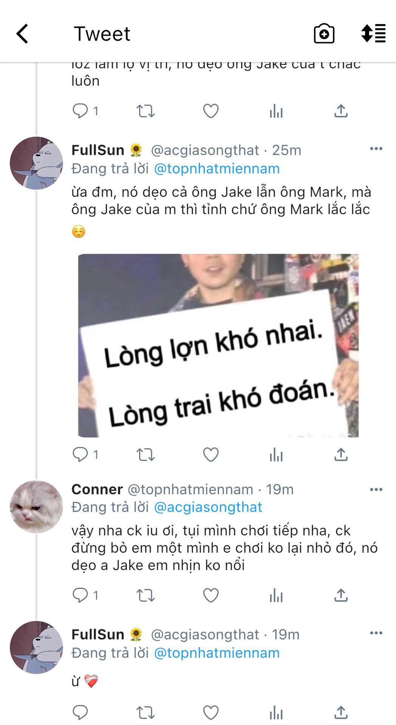Go back using the left arrow
The image size is (396, 725).
point(22,34)
